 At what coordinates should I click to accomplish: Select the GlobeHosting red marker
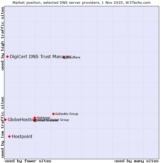point(5,120)
